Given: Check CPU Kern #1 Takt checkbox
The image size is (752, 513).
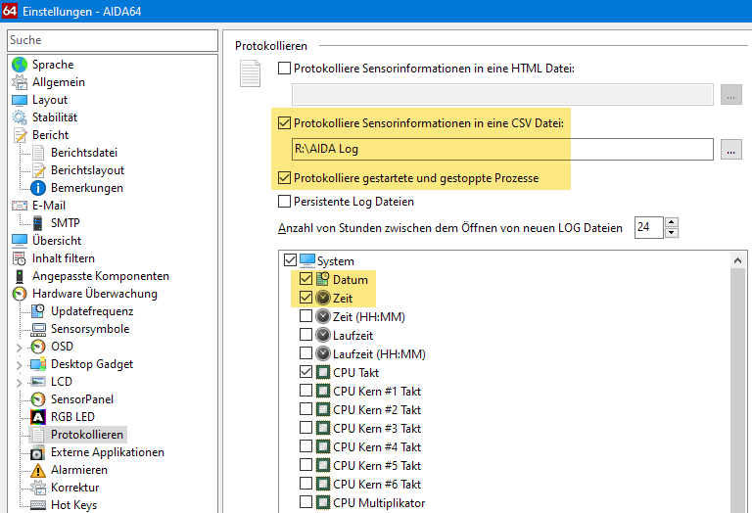Looking at the screenshot, I should (305, 391).
